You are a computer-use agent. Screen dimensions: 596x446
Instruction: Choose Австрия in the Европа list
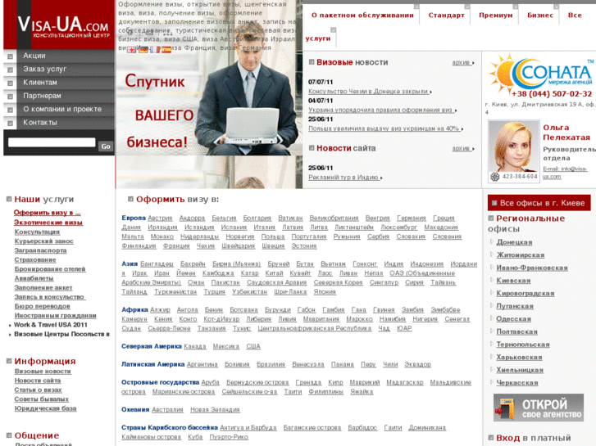click(160, 218)
